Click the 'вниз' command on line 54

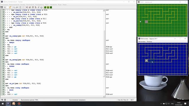[x=11, y=90]
